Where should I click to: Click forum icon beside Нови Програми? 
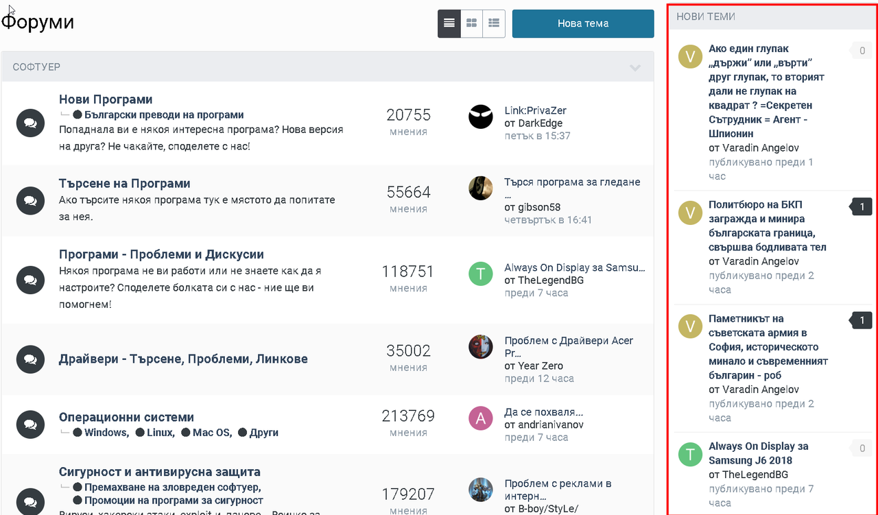coord(30,123)
